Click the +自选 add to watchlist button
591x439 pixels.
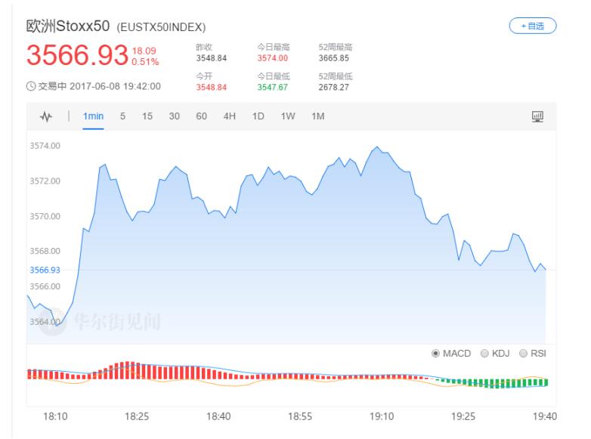533,26
